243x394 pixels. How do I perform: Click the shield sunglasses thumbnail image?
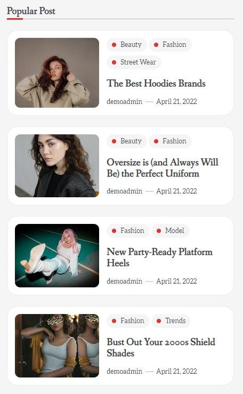coord(57,346)
